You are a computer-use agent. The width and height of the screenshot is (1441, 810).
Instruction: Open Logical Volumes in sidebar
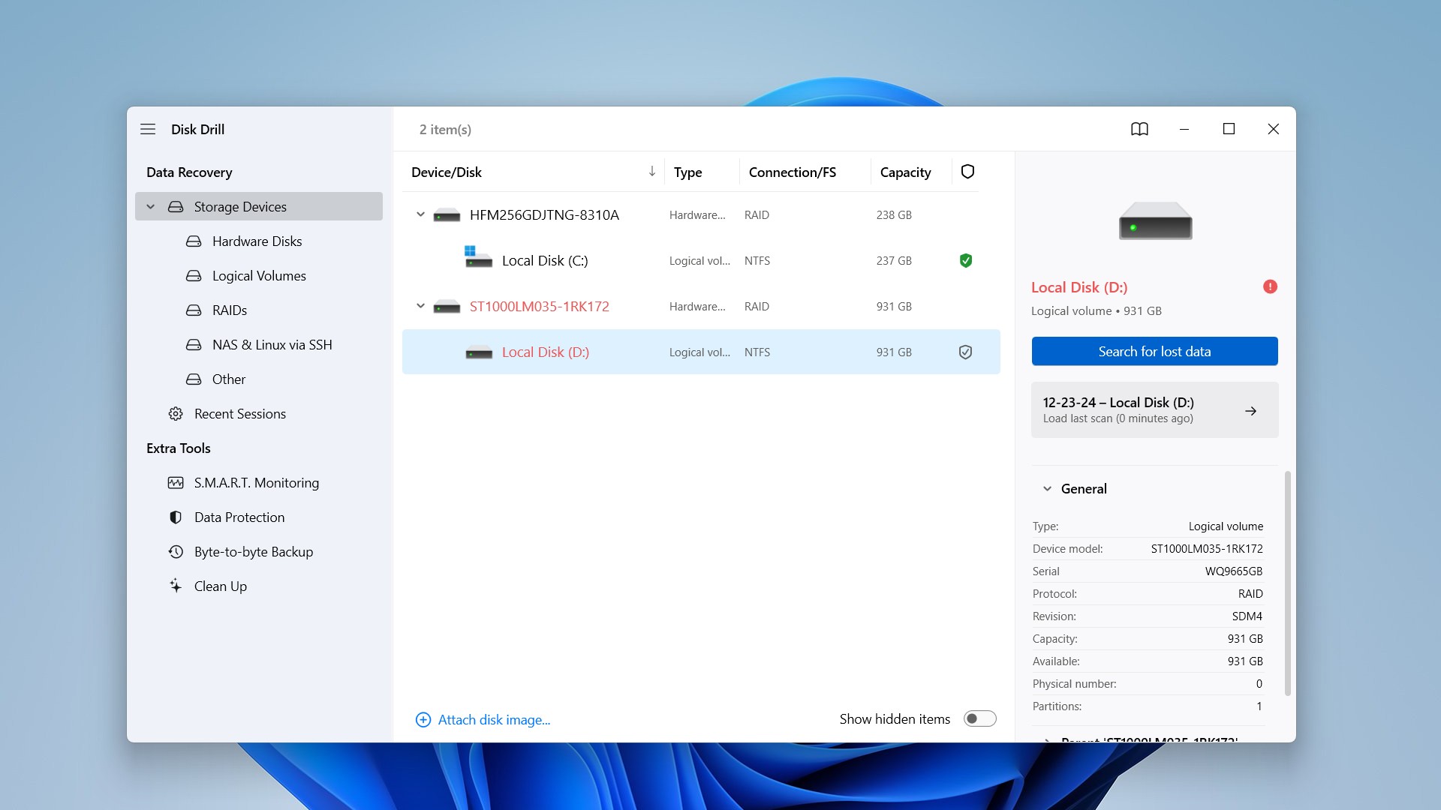tap(259, 275)
